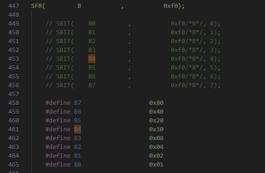Click the 0x10 value for B4
Screen dimensions: 265x173
click(156, 129)
